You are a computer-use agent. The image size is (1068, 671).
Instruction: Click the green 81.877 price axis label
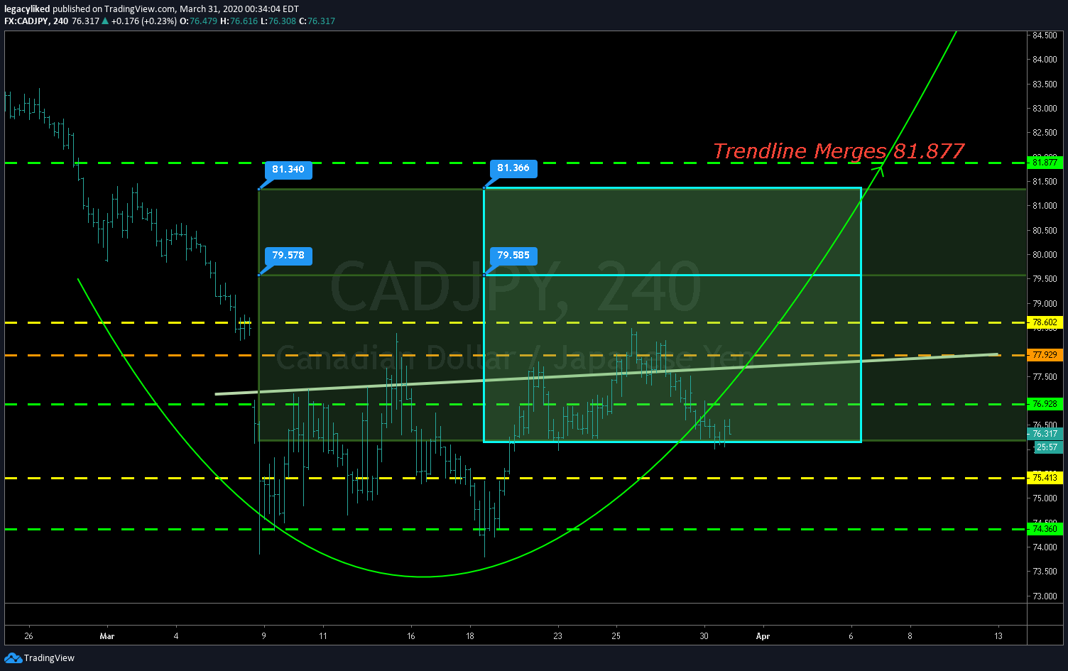coord(1045,163)
